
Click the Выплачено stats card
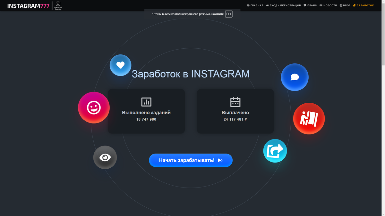tap(235, 111)
